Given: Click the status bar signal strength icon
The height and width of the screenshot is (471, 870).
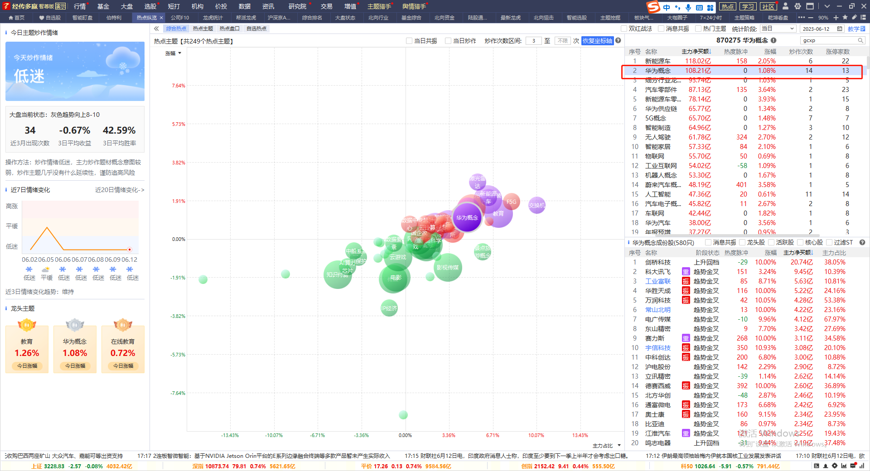Looking at the screenshot, I should [x=862, y=466].
